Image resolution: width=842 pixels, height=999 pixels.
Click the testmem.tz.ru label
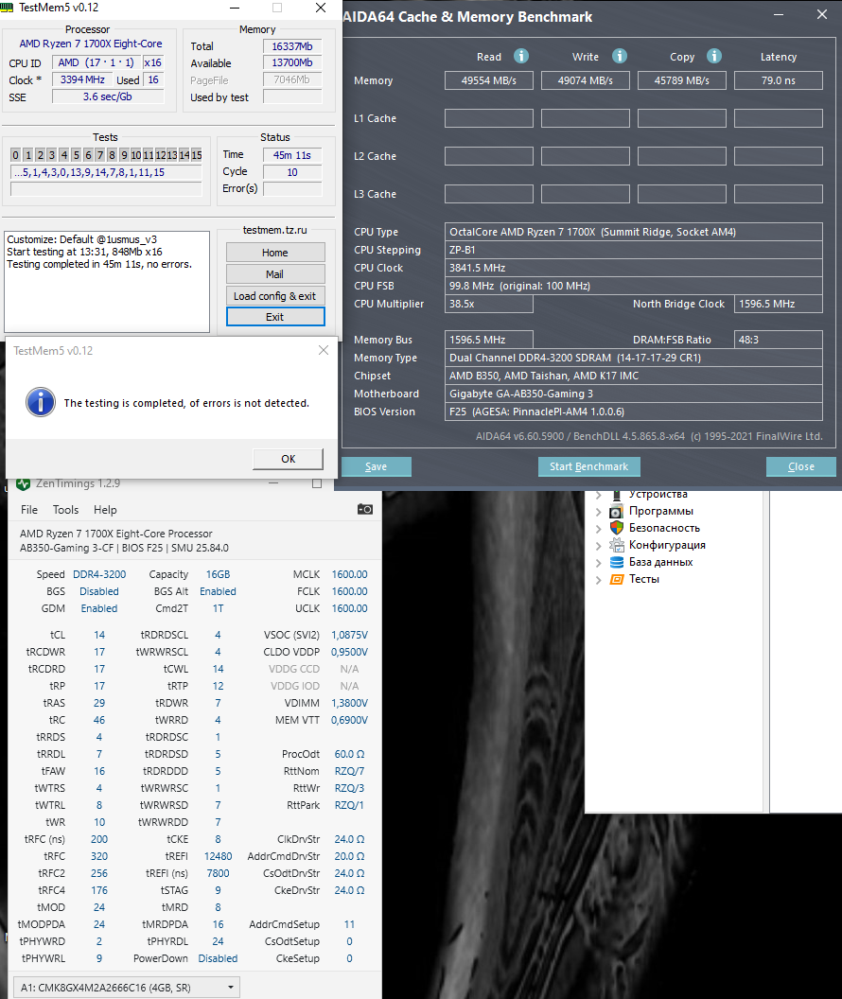pyautogui.click(x=275, y=230)
